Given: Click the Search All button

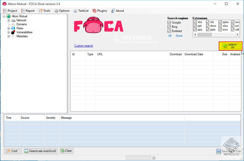Looking at the screenshot, I should tap(231, 46).
